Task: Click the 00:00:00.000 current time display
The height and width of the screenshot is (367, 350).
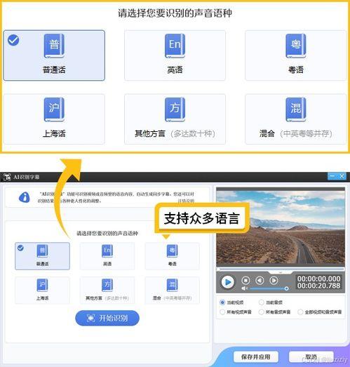Action: (318, 279)
